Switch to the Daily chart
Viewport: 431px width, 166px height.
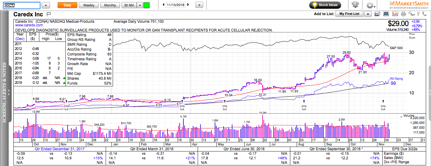(67, 5)
